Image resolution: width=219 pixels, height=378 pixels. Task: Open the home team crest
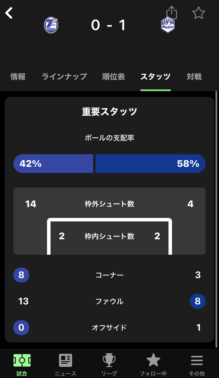tap(51, 25)
